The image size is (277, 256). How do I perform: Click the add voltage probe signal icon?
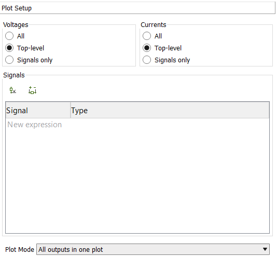[13, 90]
